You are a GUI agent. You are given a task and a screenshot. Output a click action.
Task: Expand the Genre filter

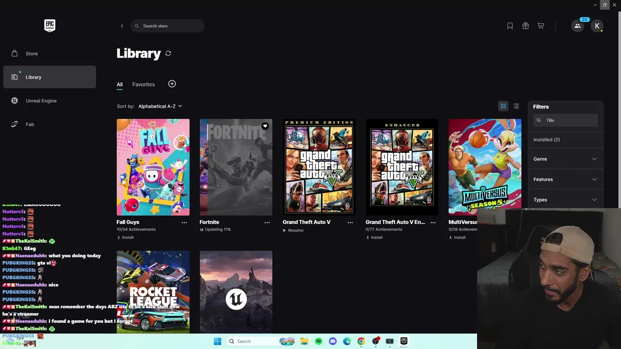click(565, 159)
